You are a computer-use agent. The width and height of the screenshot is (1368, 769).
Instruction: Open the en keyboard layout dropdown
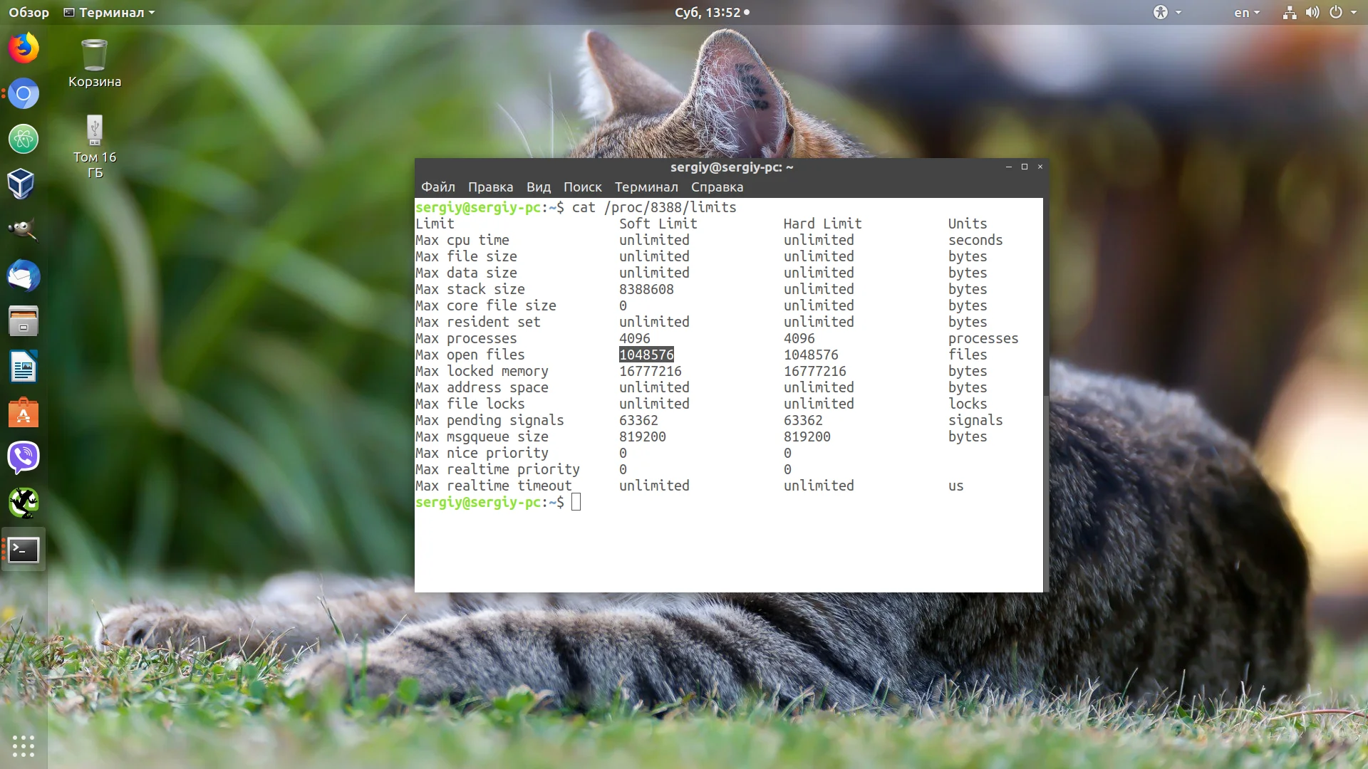click(x=1247, y=13)
